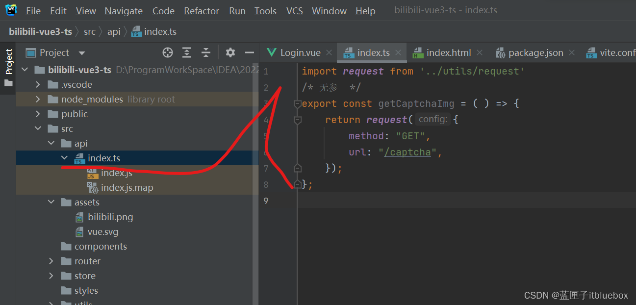
Task: Collapse the bilibili-vue3-ts root folder
Action: 25,70
